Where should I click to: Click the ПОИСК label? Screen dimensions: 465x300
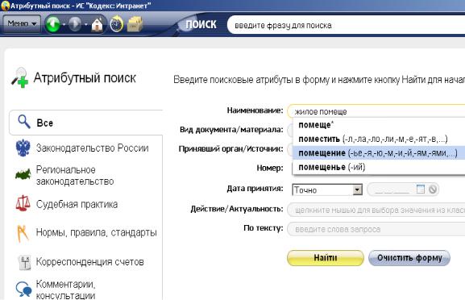pyautogui.click(x=201, y=25)
